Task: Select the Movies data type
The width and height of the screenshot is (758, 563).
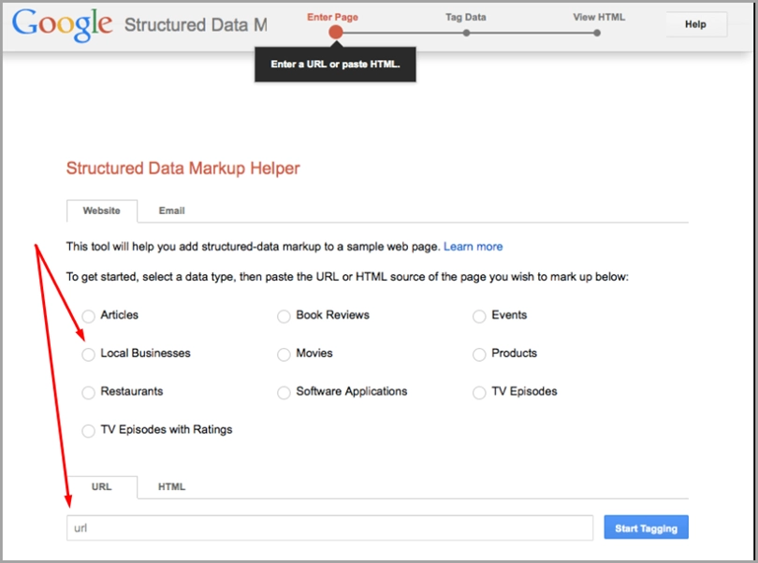Action: [x=284, y=354]
